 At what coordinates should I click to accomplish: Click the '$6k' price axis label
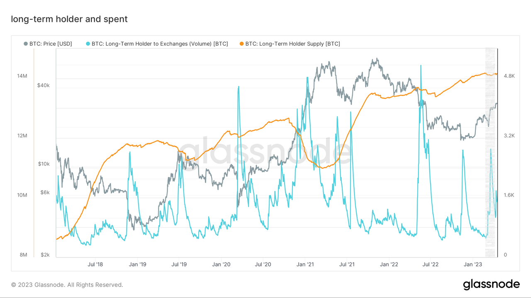click(x=44, y=192)
